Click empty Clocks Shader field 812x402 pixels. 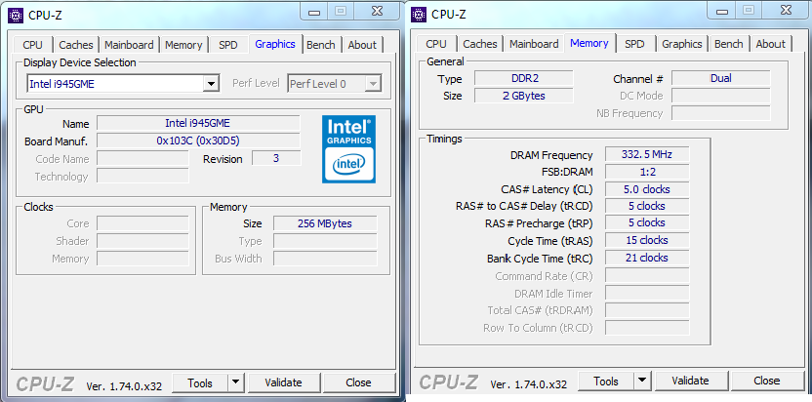[142, 241]
